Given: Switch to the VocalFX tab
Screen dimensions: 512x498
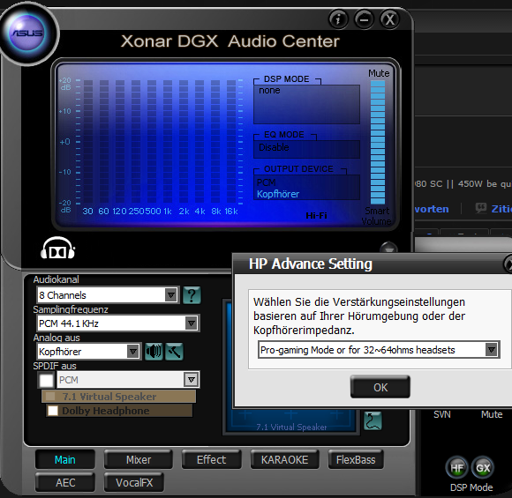Looking at the screenshot, I should tap(134, 482).
